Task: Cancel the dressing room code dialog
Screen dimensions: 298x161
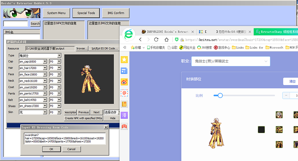Action: click(71, 149)
